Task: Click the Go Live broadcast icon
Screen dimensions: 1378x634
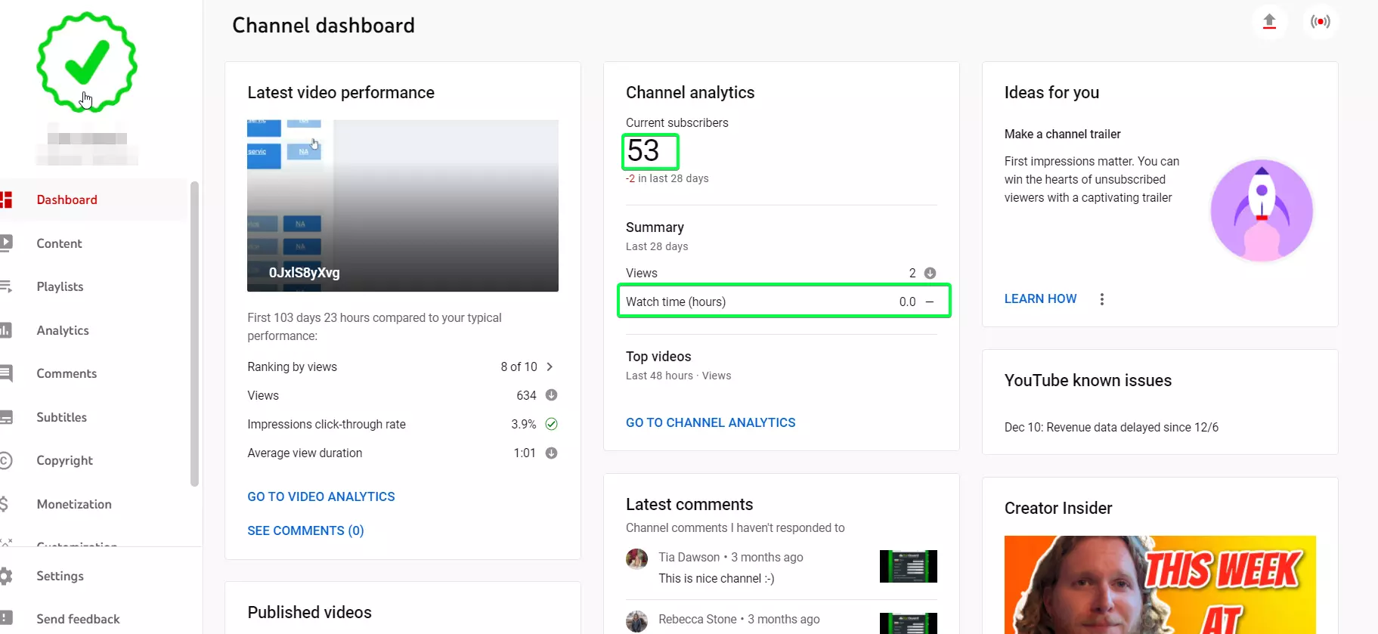Action: point(1320,22)
